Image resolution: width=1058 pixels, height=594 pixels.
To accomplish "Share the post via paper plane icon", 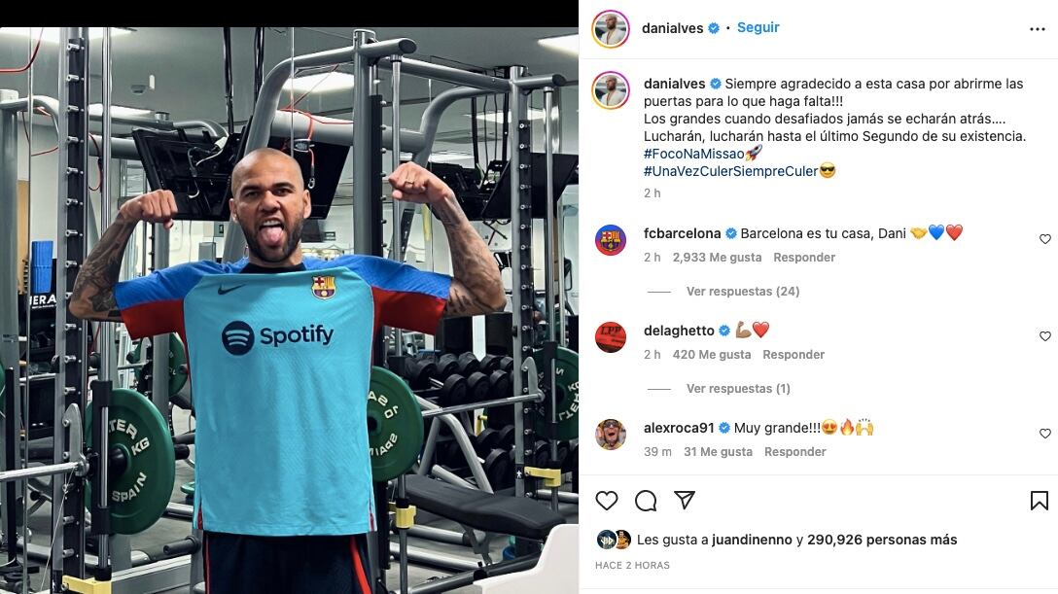I will tap(685, 500).
